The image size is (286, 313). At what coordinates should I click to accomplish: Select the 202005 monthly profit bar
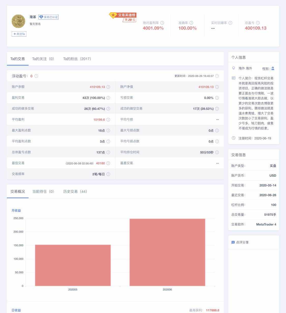[73, 265]
